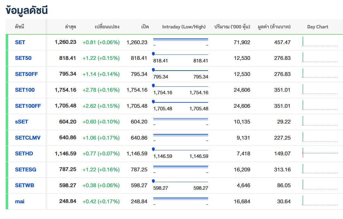Image resolution: width=343 pixels, height=219 pixels.
Task: Click the SET100FF row day chart
Action: pyautogui.click(x=320, y=105)
